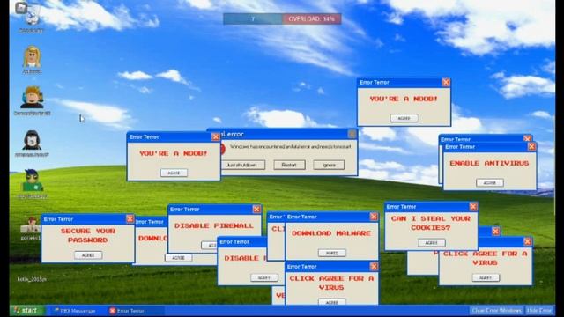Agree in the partly hidden DISABLE F popup
The height and width of the screenshot is (317, 564).
264,278
